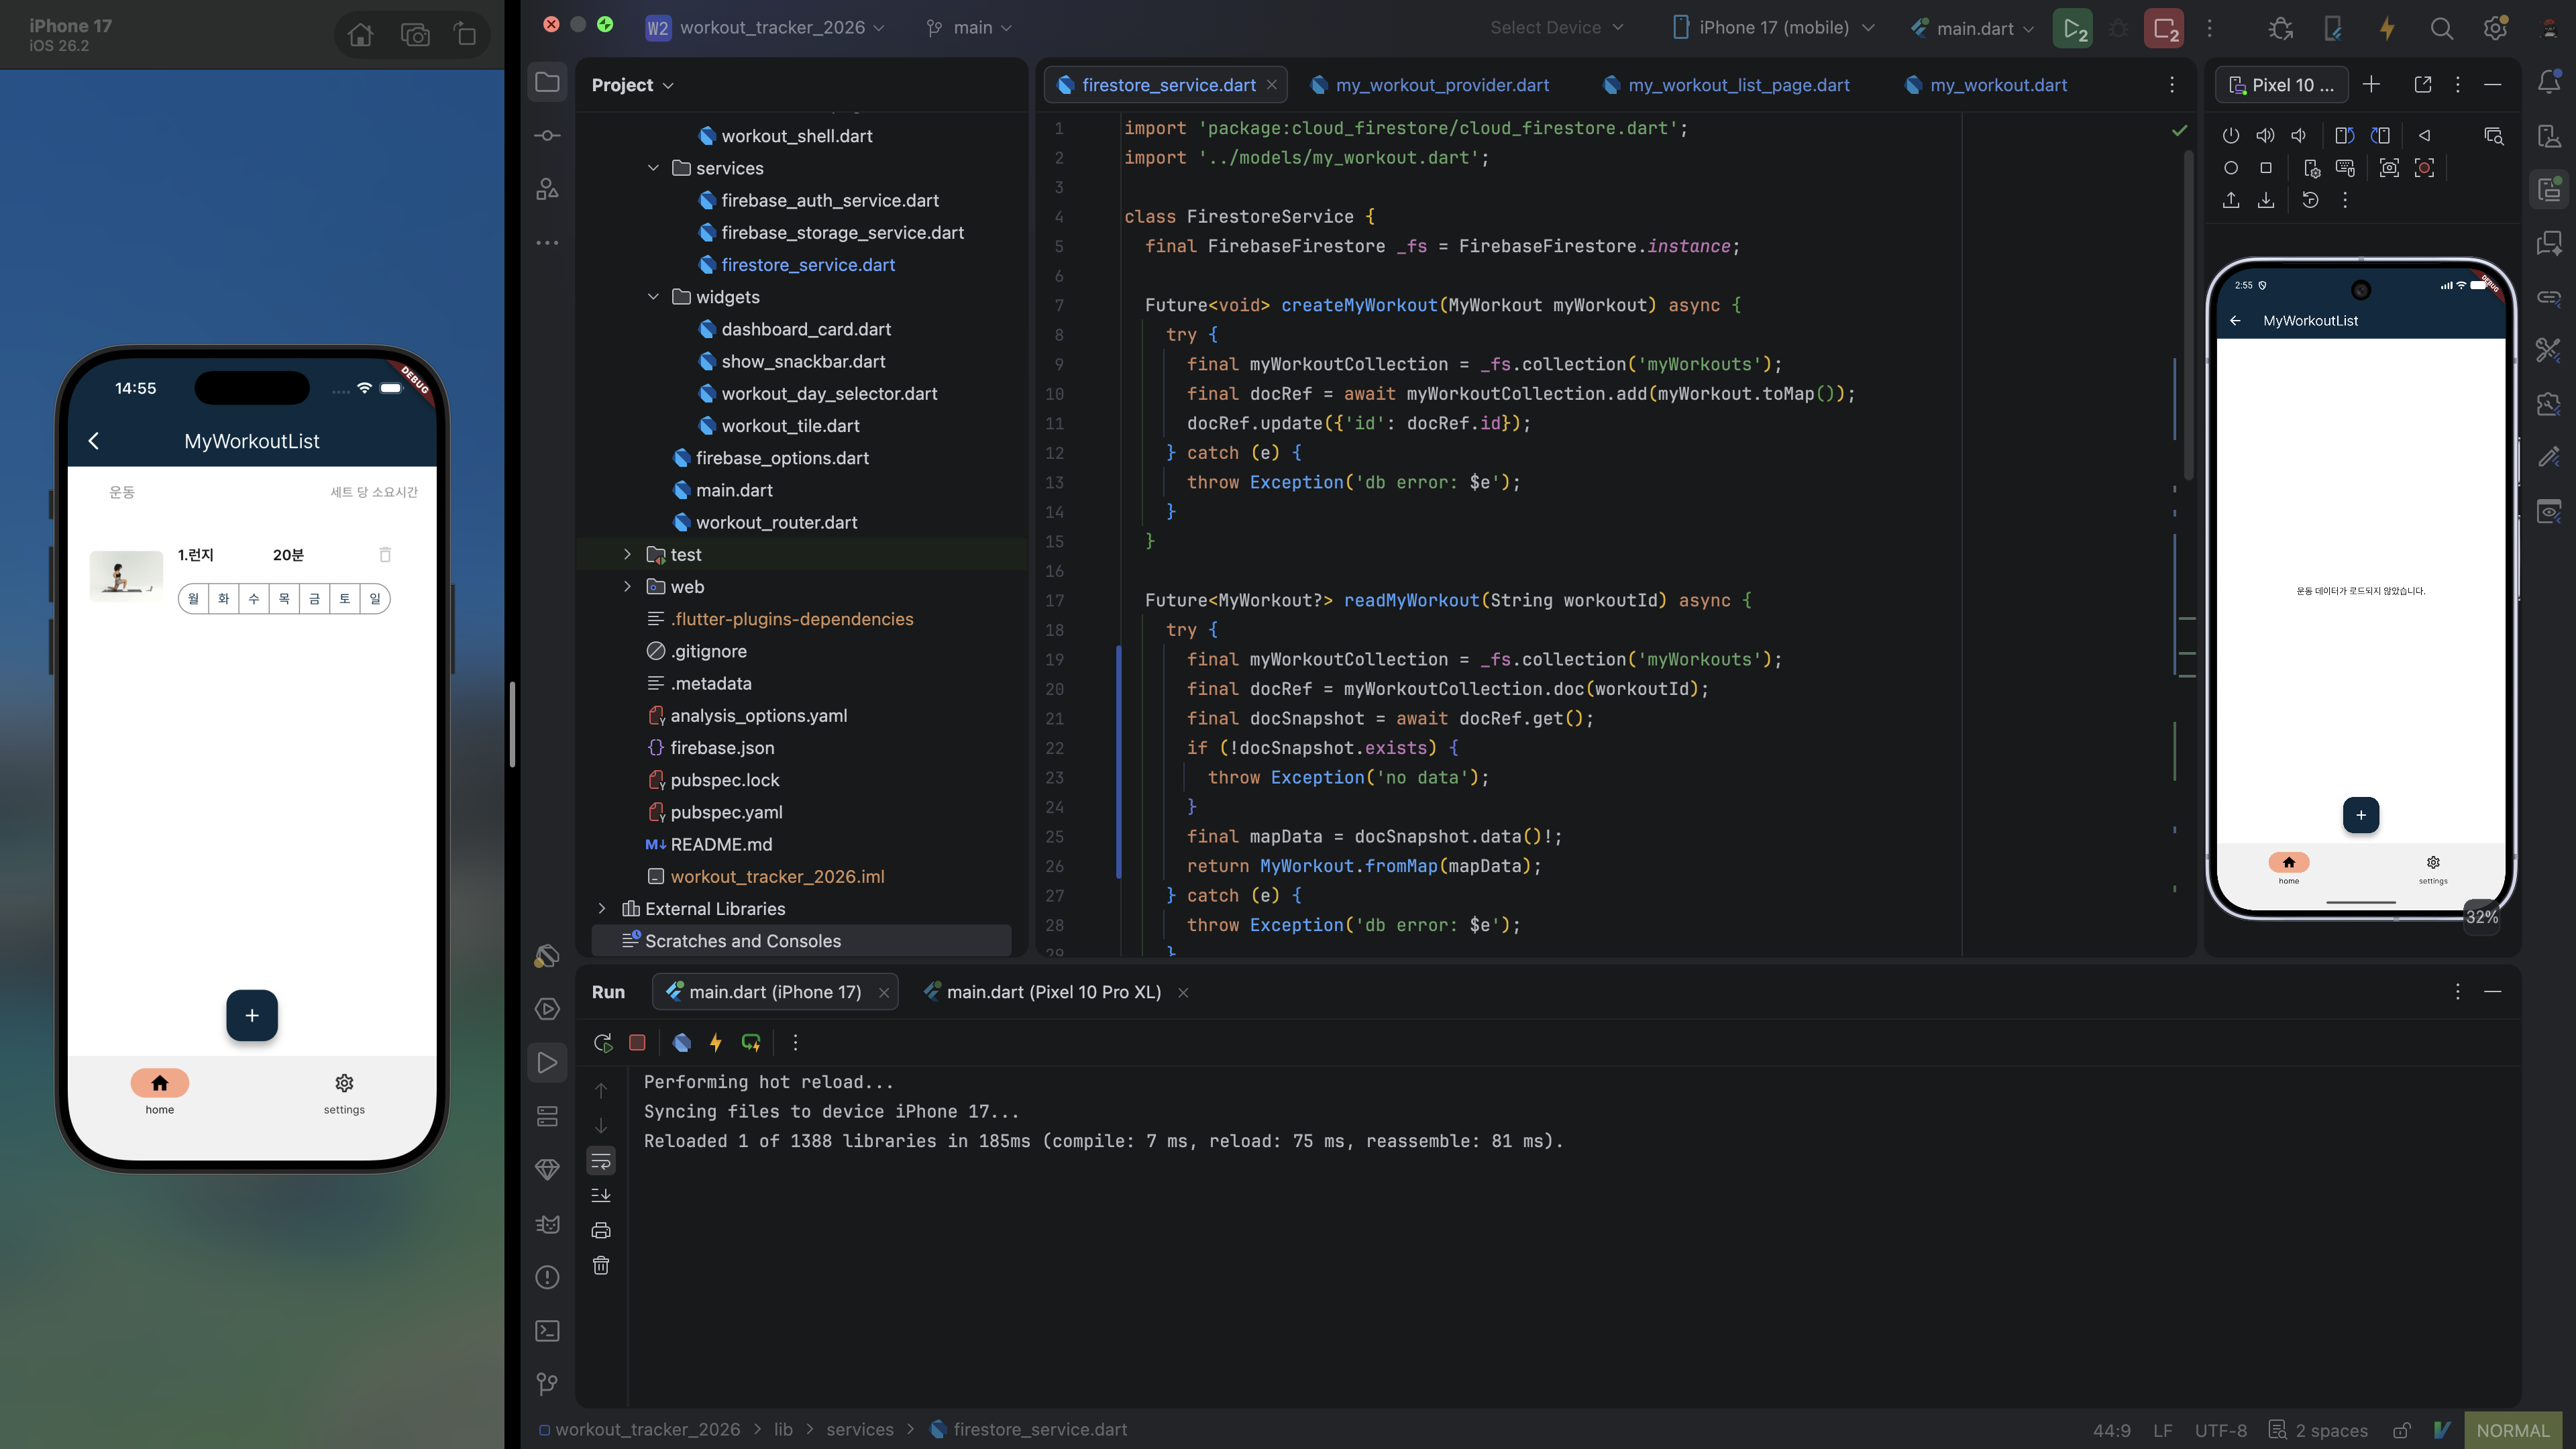Toggle soft-wrap in Run console
Screen dimensions: 2576x1449
(x=601, y=1161)
